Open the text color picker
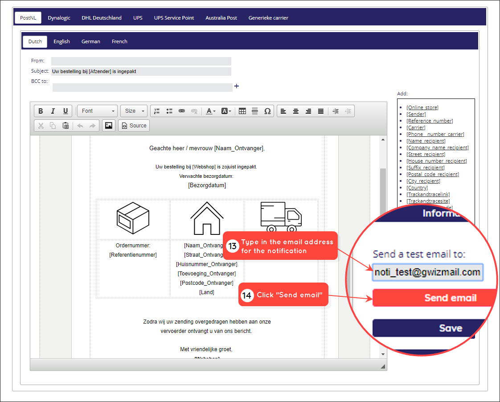500x402 pixels. (x=210, y=111)
